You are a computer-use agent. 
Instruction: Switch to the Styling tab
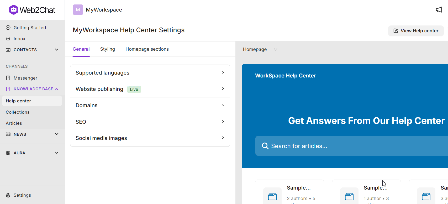108,49
